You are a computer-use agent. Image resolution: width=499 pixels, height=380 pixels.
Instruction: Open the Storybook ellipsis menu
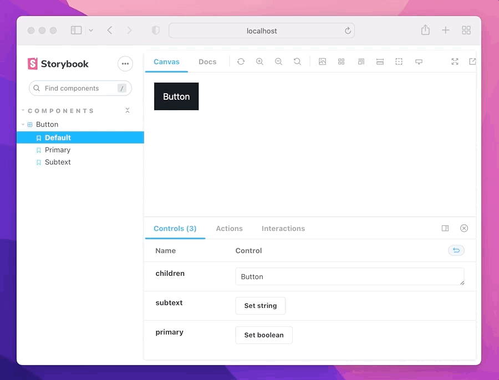coord(125,64)
